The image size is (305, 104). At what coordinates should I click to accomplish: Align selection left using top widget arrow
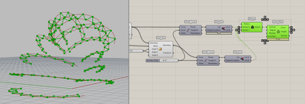262,20
